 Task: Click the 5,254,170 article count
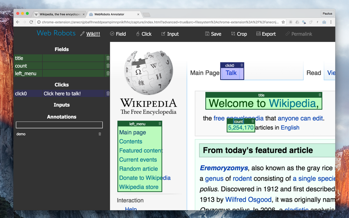[241, 128]
